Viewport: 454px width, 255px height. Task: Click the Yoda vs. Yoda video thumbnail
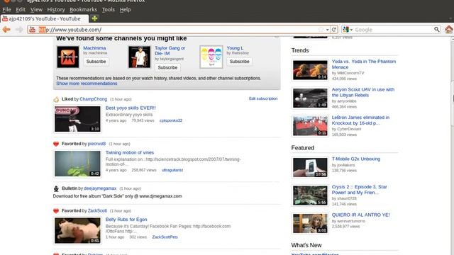310,70
